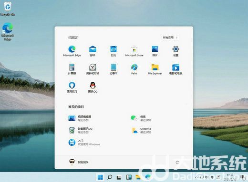Open Microsoft Edge from the taskbar

pyautogui.click(x=148, y=177)
